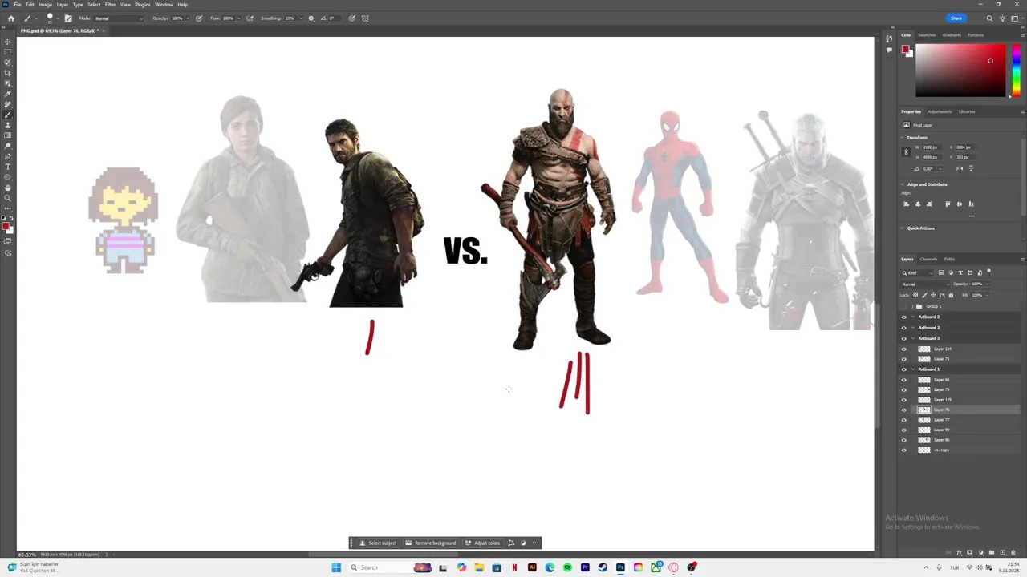Open Spotify from the taskbar

pos(567,567)
